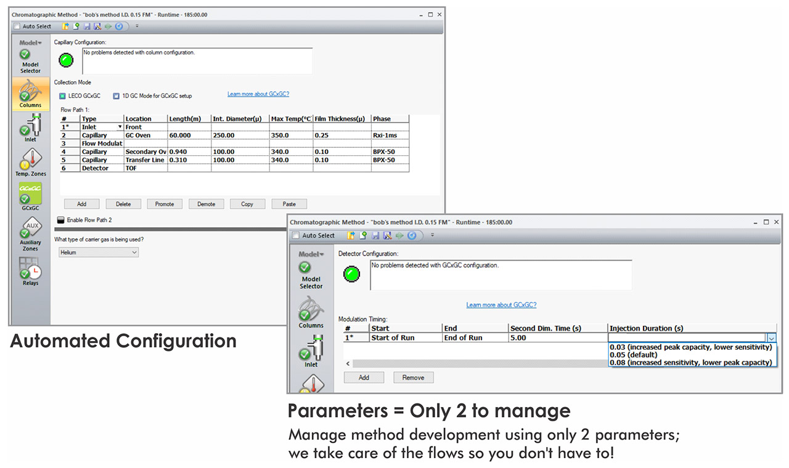Open Inlet section in Detector Configuration window sidebar
The width and height of the screenshot is (789, 468).
pos(311,352)
